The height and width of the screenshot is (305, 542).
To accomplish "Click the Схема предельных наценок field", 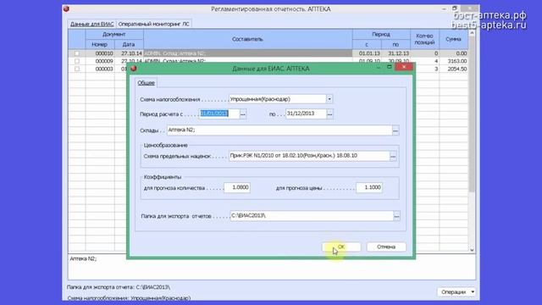I will pos(309,156).
